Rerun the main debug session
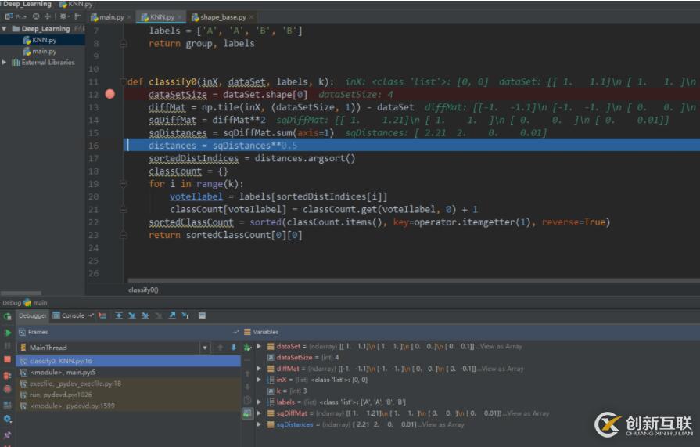The width and height of the screenshot is (700, 447). pyautogui.click(x=7, y=316)
